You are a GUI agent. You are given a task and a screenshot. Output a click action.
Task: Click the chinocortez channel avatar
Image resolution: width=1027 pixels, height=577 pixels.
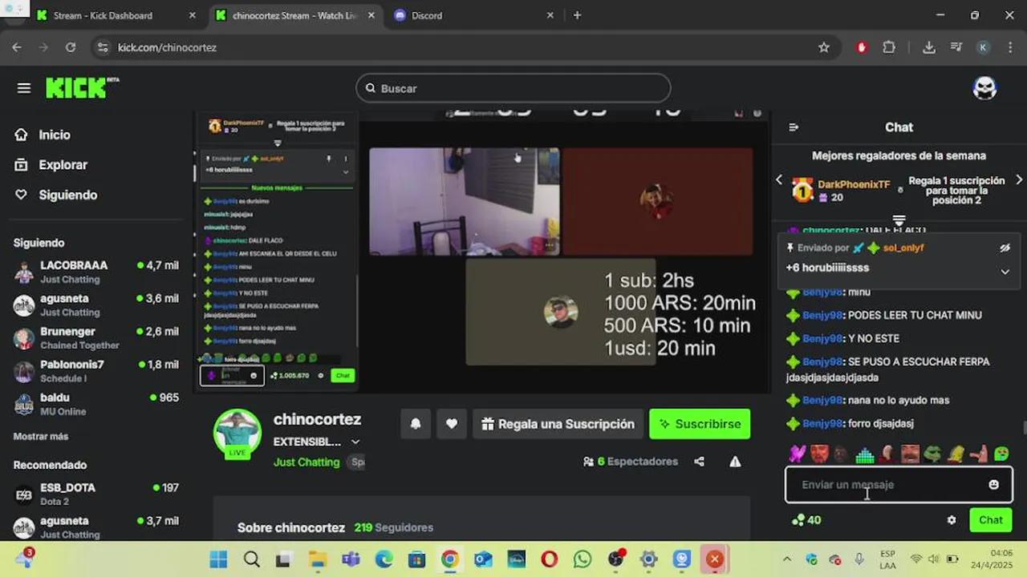click(237, 434)
